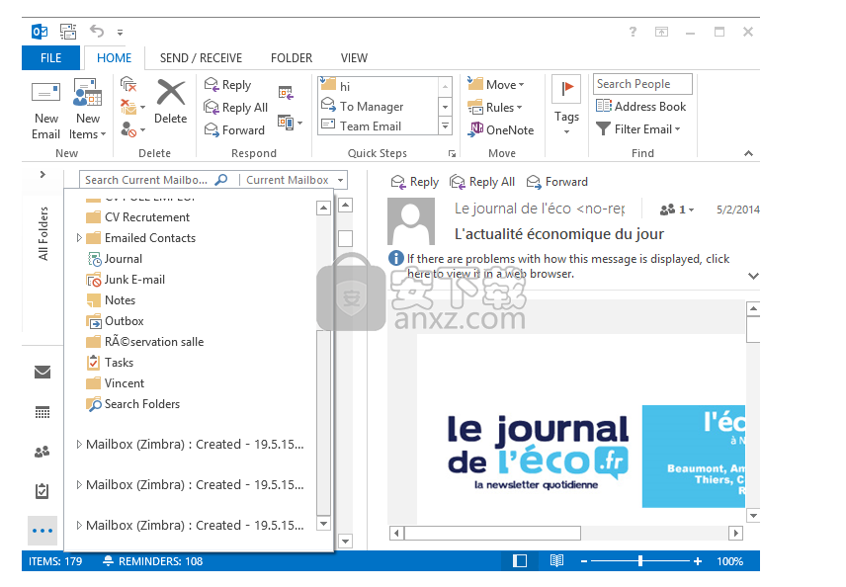This screenshot has width=846, height=587.
Task: Switch to the FOLDER tab
Action: click(x=292, y=57)
